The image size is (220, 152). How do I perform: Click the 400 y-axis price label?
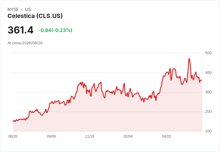click(208, 73)
